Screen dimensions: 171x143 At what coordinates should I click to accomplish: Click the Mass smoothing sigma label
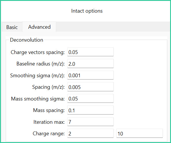click(38, 99)
